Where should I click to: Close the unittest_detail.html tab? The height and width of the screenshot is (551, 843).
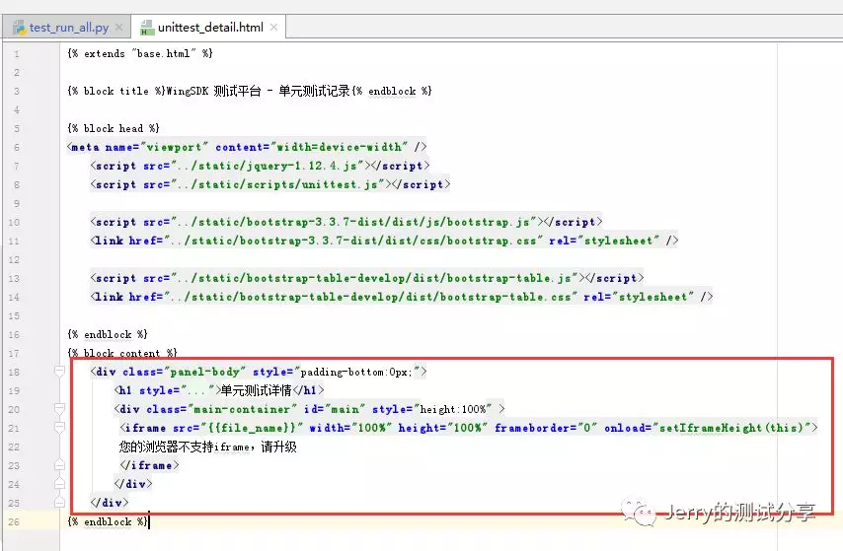273,27
